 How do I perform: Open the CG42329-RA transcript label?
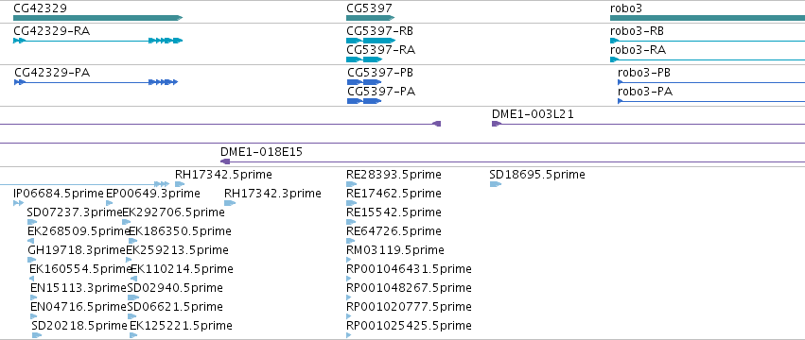[52, 31]
